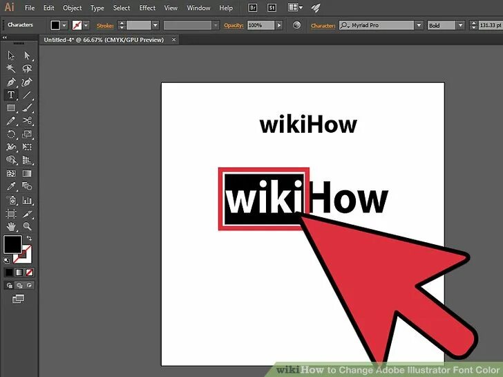Image resolution: width=503 pixels, height=377 pixels.
Task: Select the Width warp tool
Action: point(11,147)
